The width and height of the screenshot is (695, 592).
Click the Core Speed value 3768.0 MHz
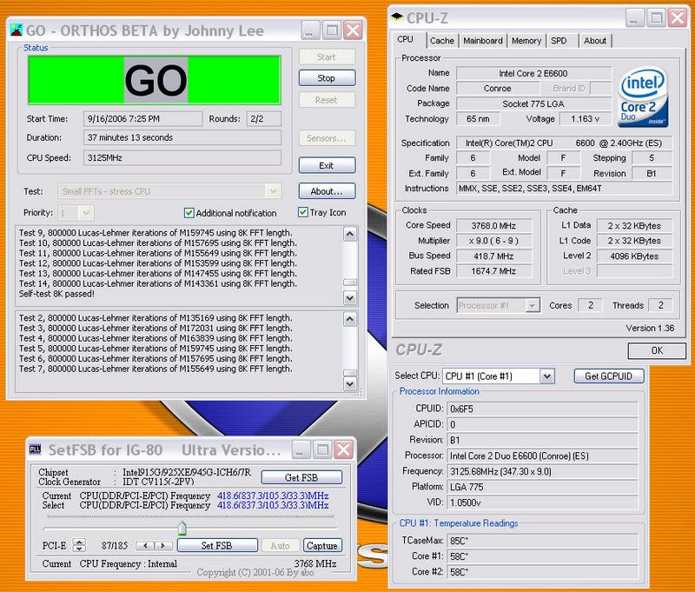tap(493, 226)
